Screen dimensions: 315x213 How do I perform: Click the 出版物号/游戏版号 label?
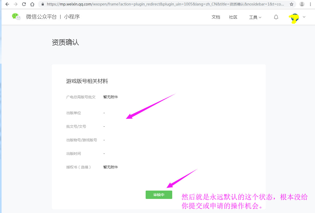click(82, 140)
